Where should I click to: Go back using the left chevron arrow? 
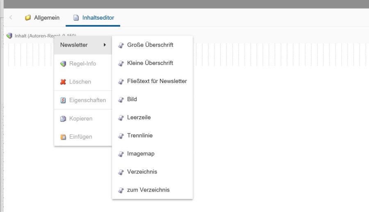pyautogui.click(x=11, y=18)
